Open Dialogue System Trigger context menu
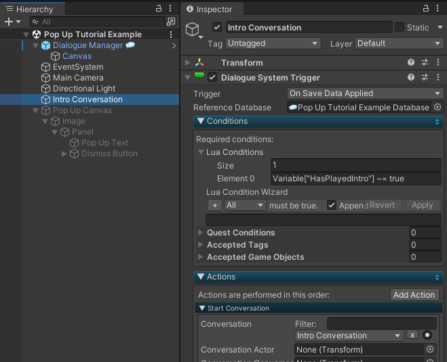Viewport: 447px width, 362px height. point(438,77)
